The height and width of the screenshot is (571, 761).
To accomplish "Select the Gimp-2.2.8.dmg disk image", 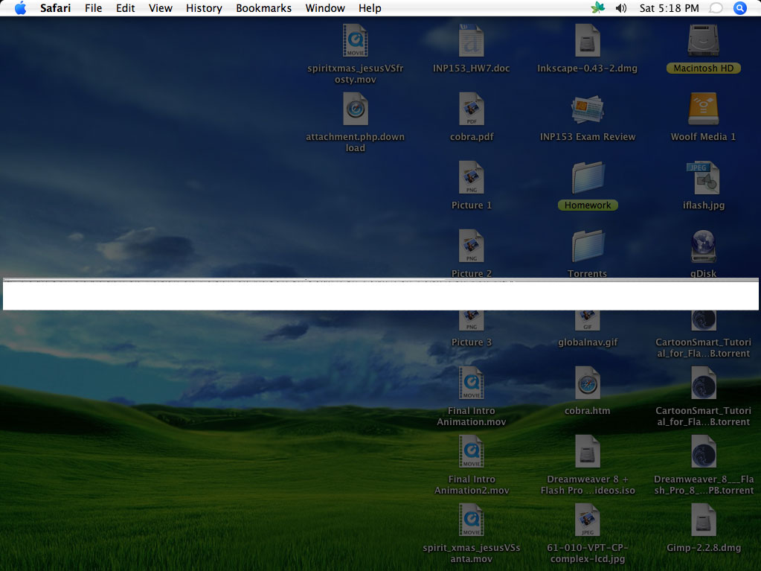I will (x=703, y=520).
